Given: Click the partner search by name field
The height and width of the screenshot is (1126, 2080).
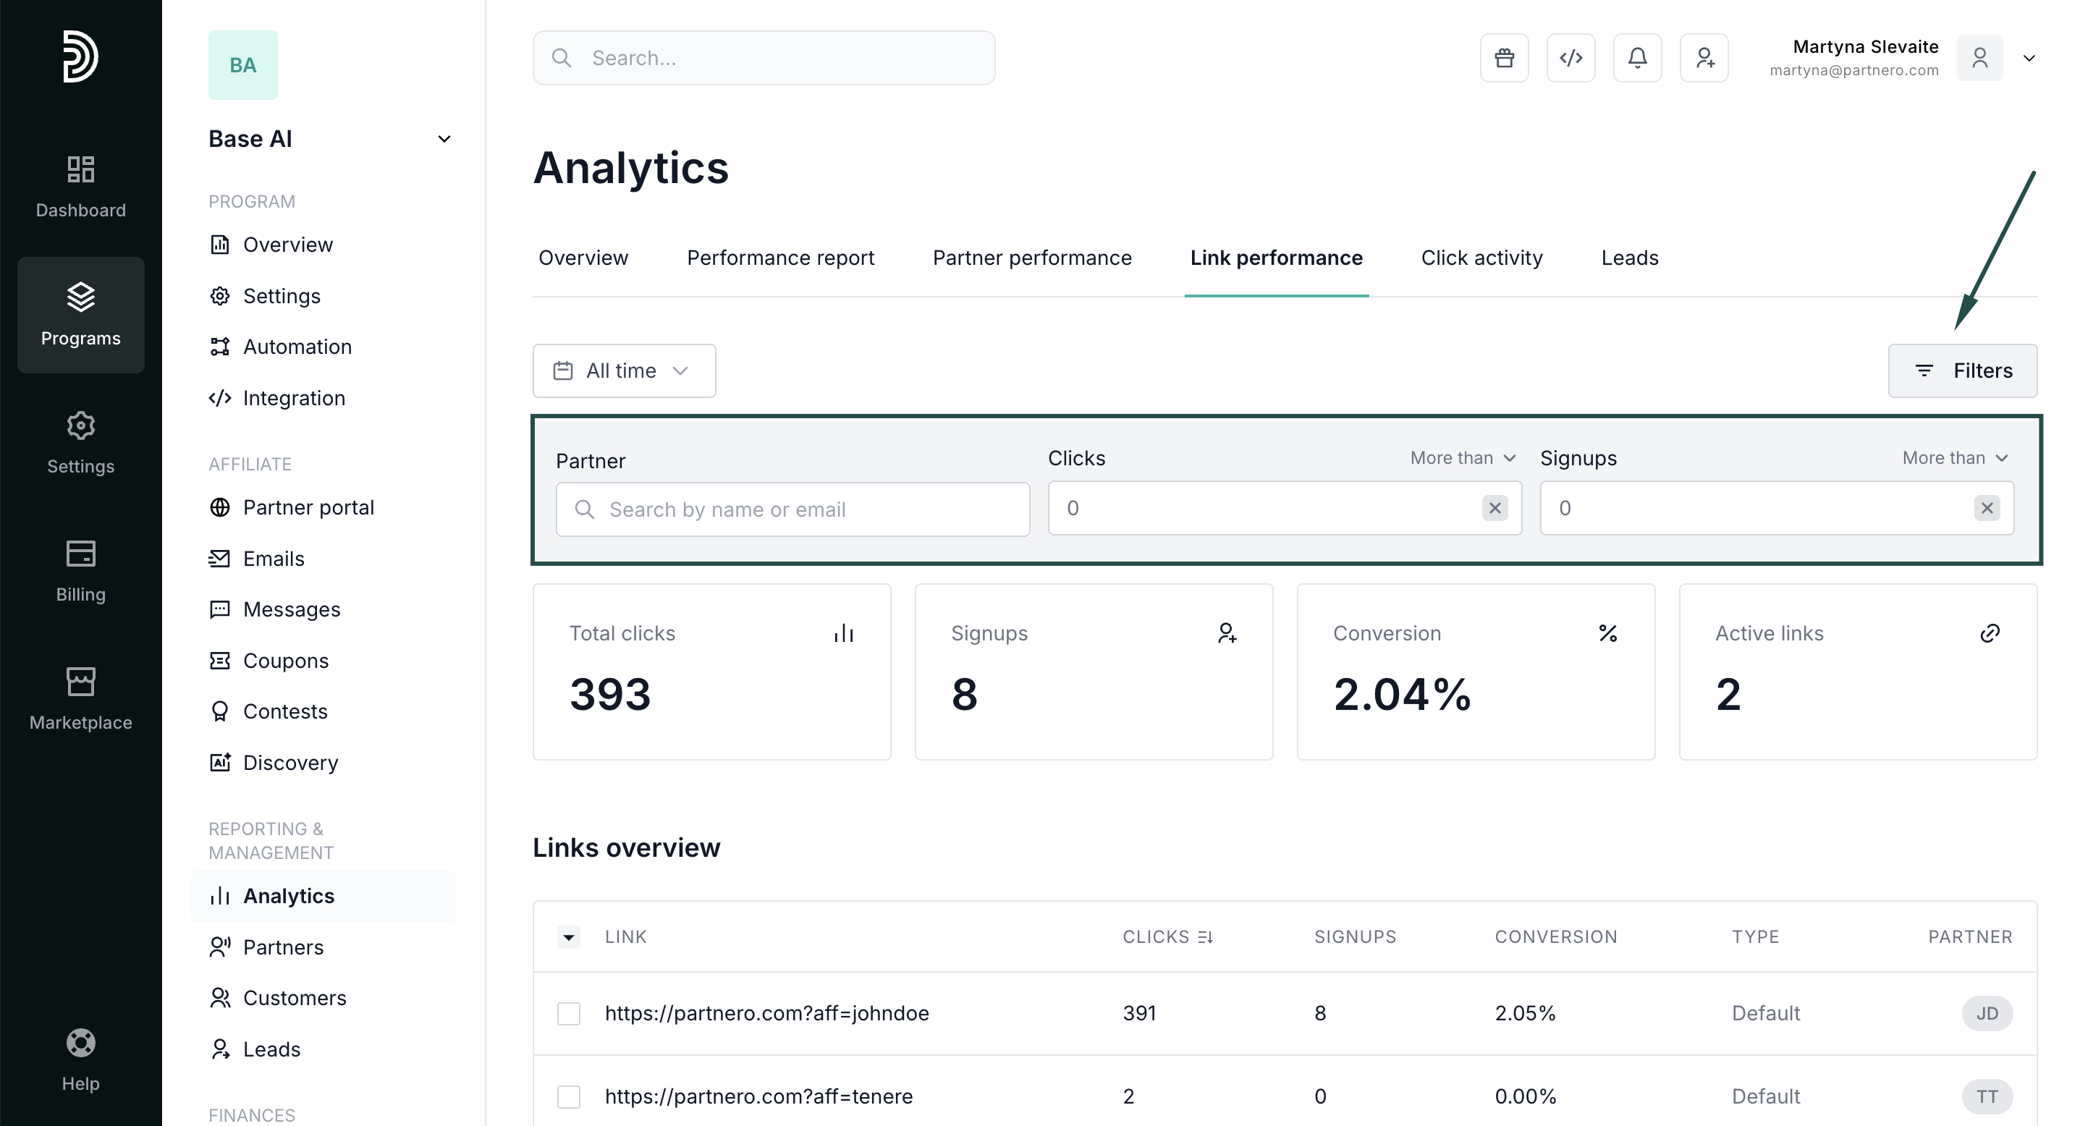Looking at the screenshot, I should [792, 510].
